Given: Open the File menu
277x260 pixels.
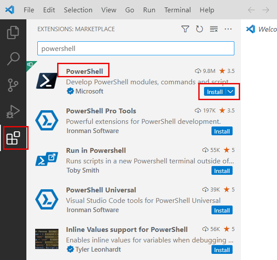Looking at the screenshot, I should point(29,10).
